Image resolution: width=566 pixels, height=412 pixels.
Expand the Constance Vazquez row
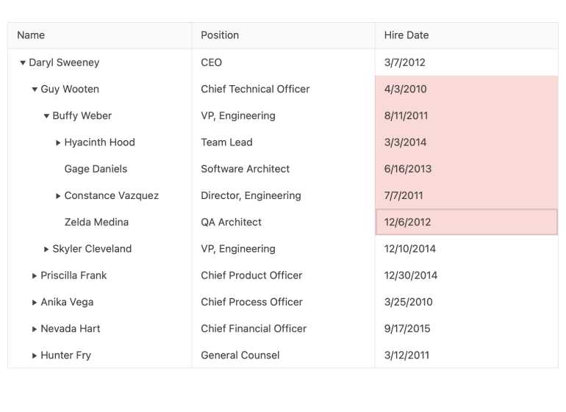pyautogui.click(x=58, y=196)
